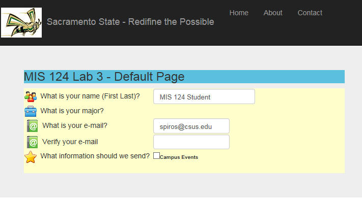Open the Contact navigation link
This screenshot has width=362, height=201.
[310, 13]
